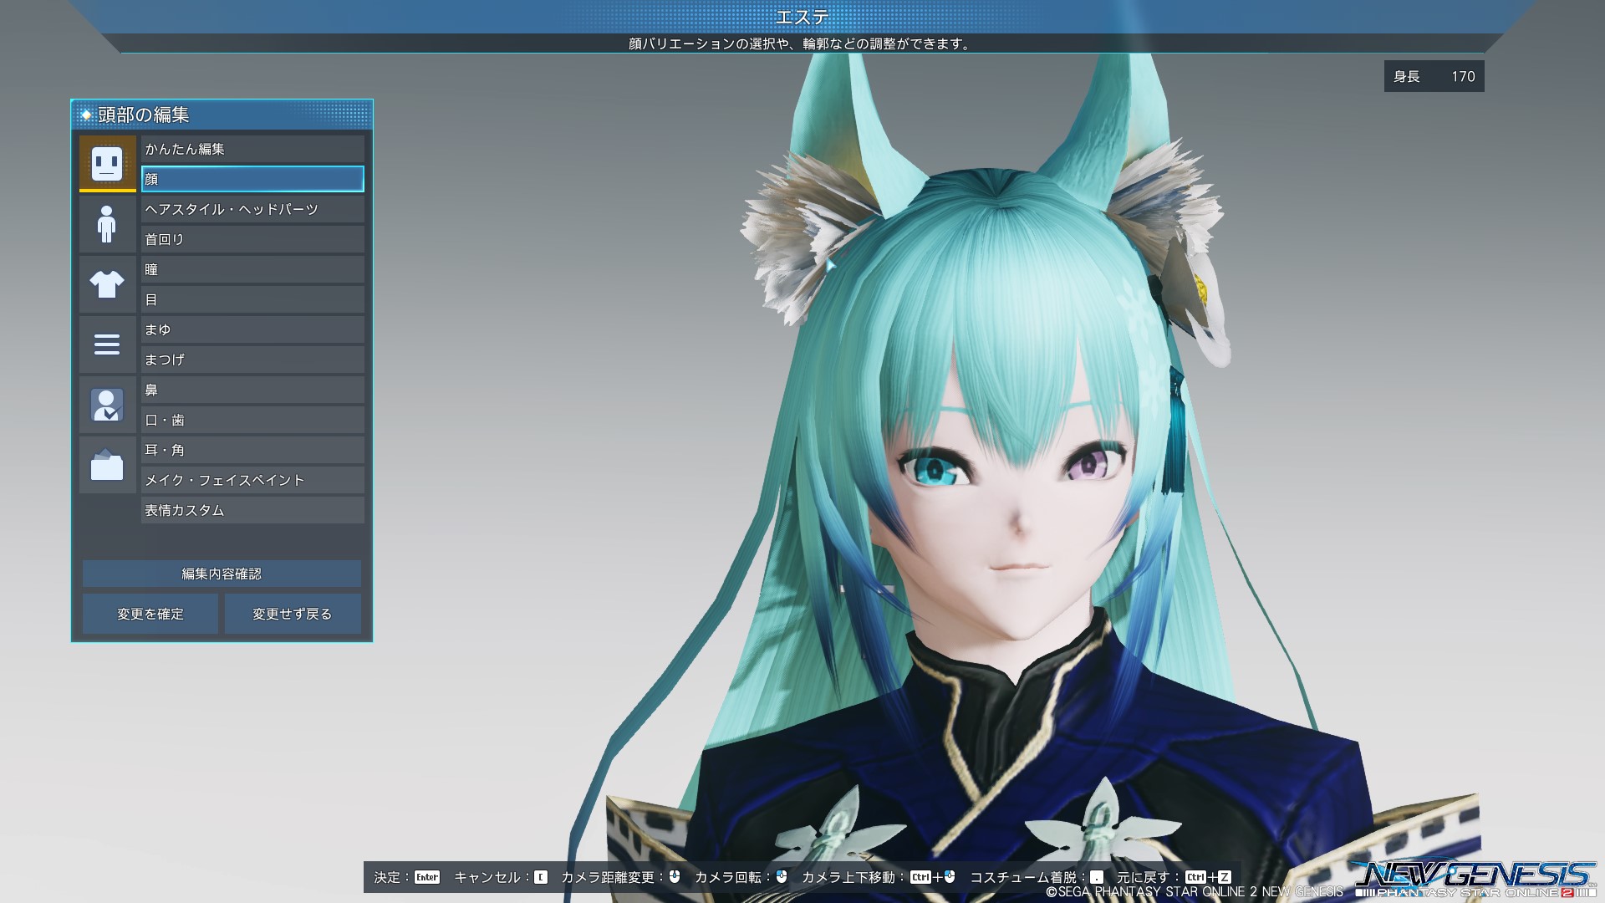
Task: Open the character profile check icon
Action: pos(107,406)
